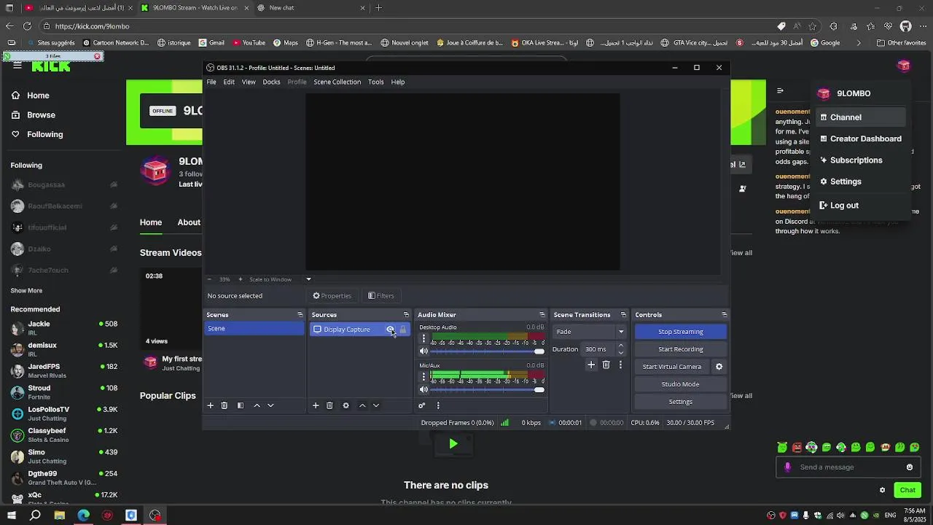Move source up in Sources panel
This screenshot has height=525, width=933.
pos(362,405)
